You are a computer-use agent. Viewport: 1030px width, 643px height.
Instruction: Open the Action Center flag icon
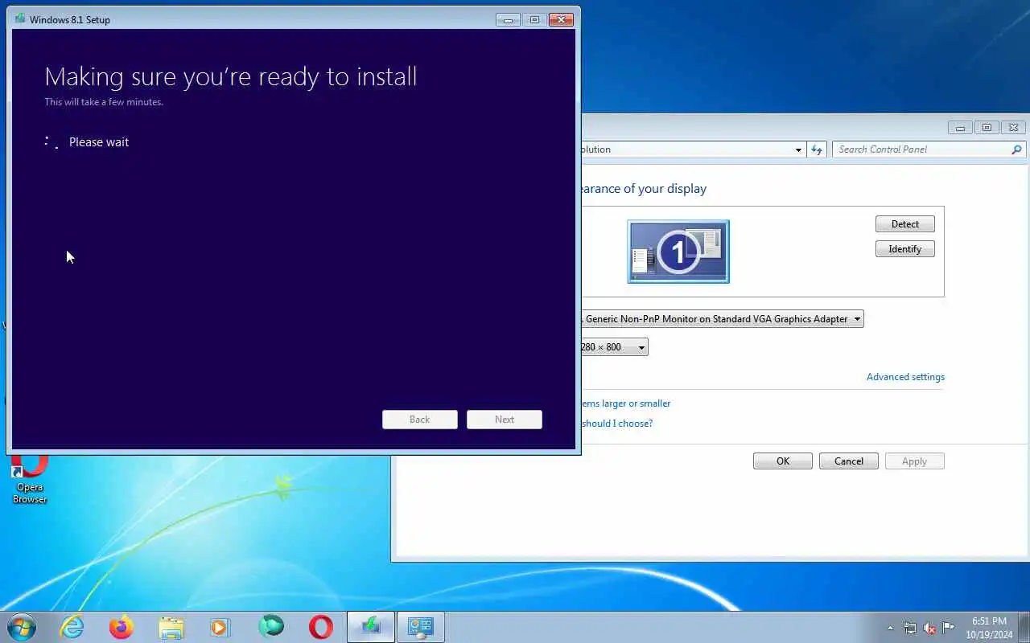[x=949, y=628]
